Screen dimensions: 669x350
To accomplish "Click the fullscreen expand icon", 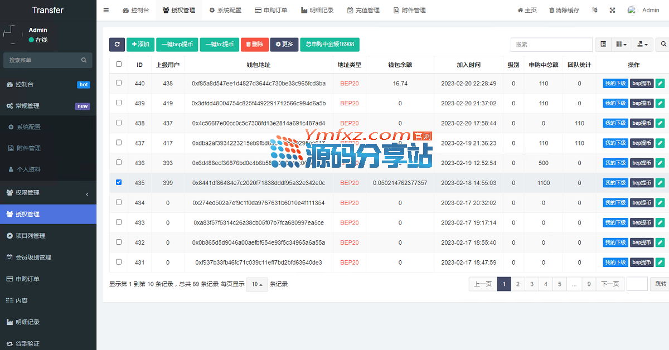I will click(612, 11).
